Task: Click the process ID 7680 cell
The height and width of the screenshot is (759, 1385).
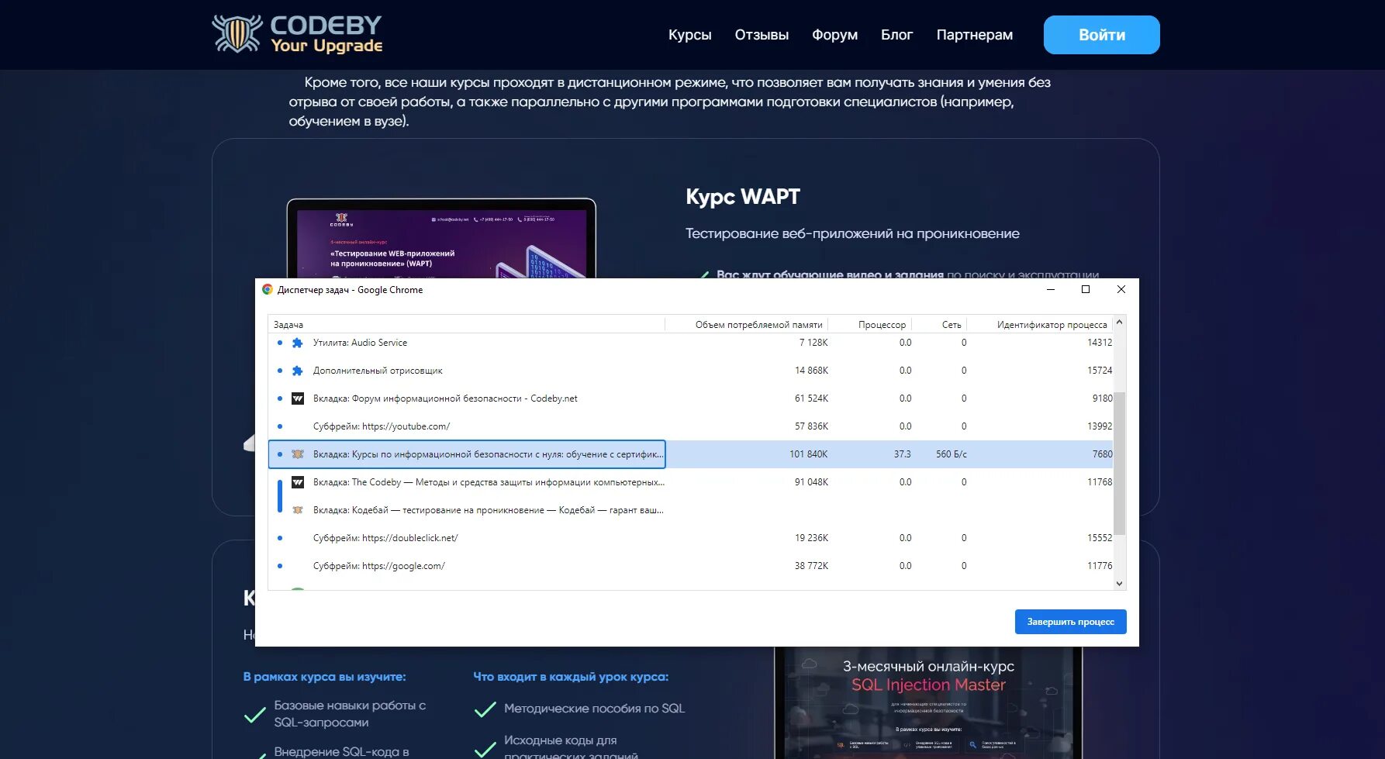Action: tap(1102, 454)
